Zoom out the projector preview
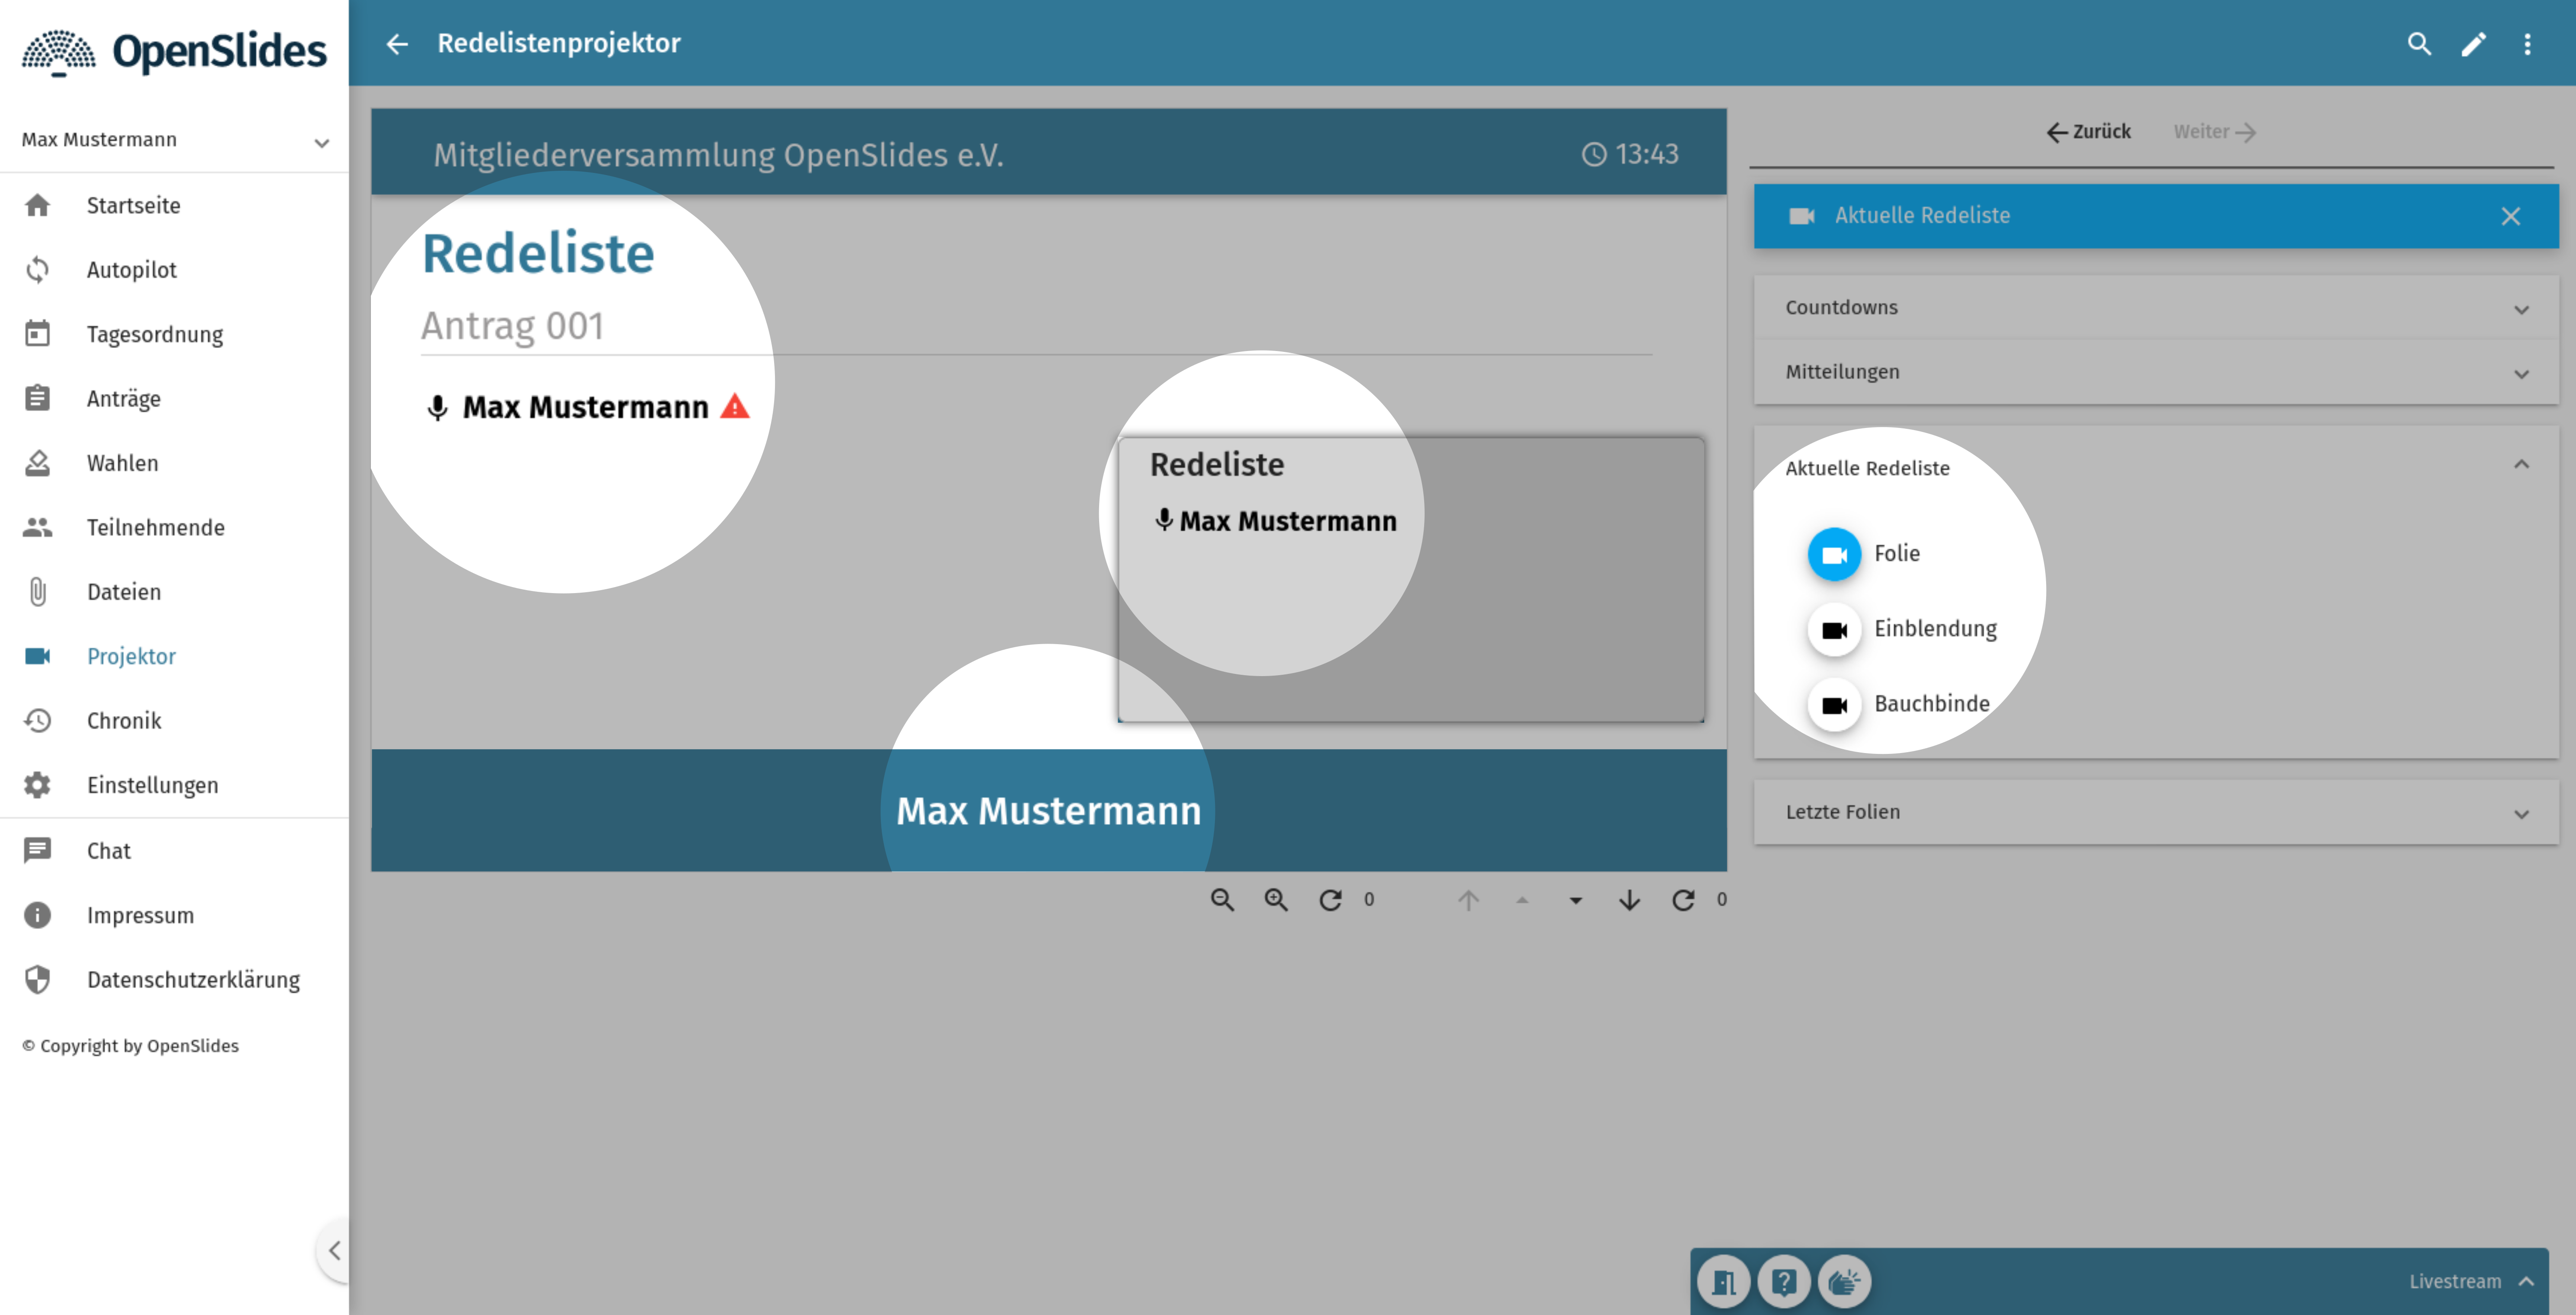The width and height of the screenshot is (2576, 1315). [x=1222, y=899]
